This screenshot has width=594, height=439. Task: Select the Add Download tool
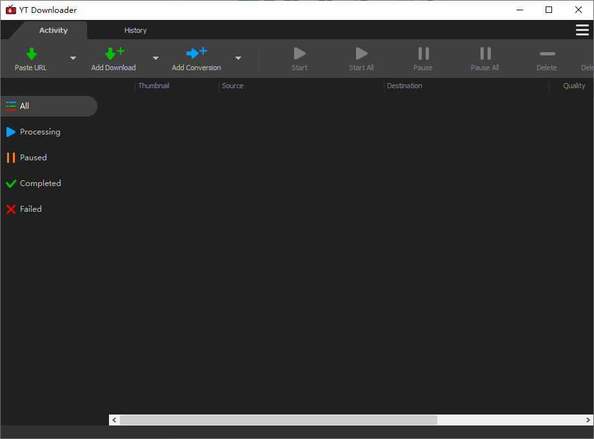(x=114, y=53)
